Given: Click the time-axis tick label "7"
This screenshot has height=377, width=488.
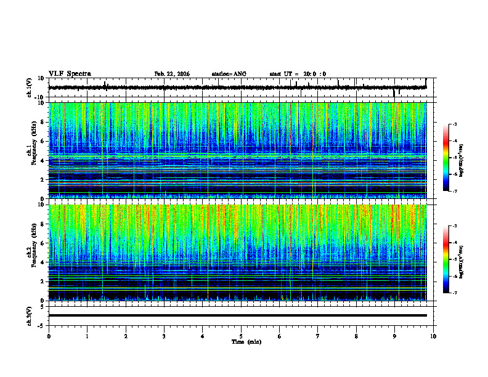Looking at the screenshot, I should 318,336.
